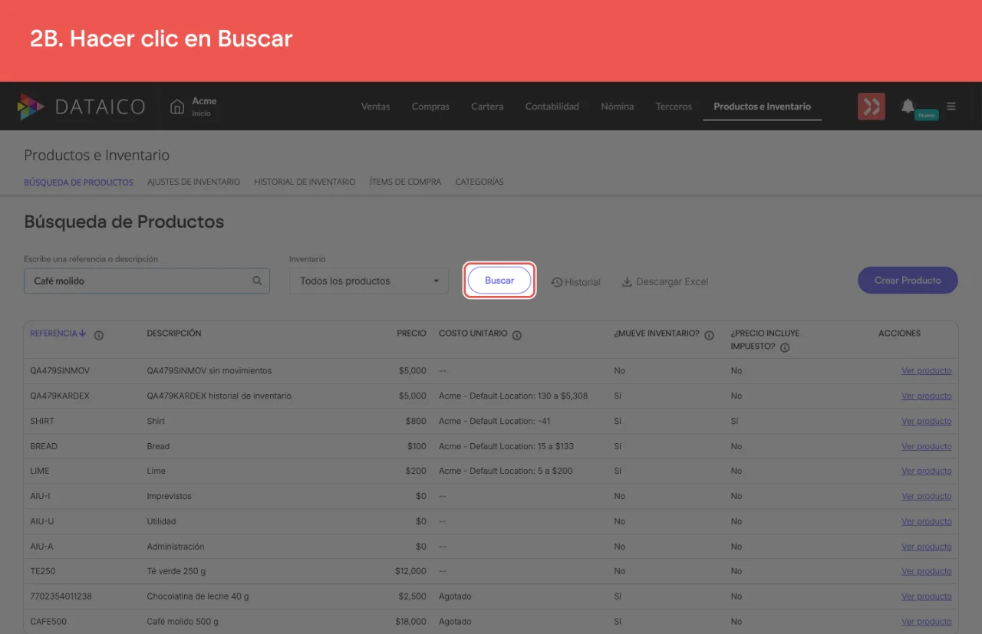Open Productos e Inventario menu
982x634 pixels.
[x=762, y=107]
